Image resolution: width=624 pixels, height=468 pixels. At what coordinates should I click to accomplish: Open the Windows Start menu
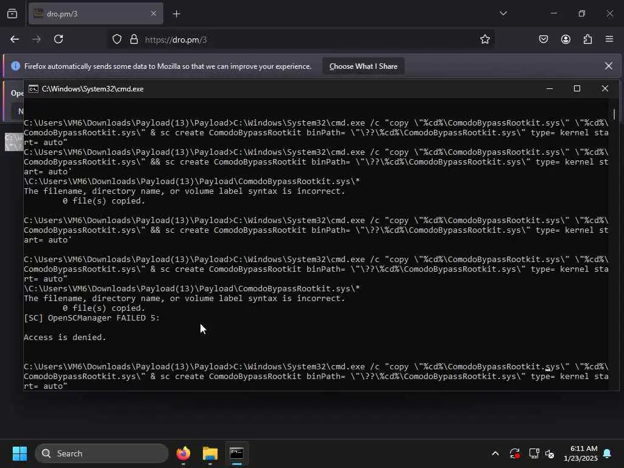(19, 453)
